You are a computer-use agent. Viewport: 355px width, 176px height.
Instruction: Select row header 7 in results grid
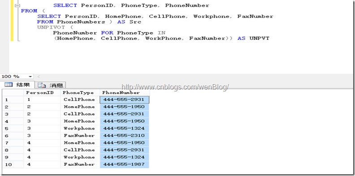click(13, 143)
